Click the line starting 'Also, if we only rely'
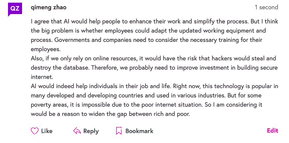Viewport: 289px width, 143px height. 154,58
